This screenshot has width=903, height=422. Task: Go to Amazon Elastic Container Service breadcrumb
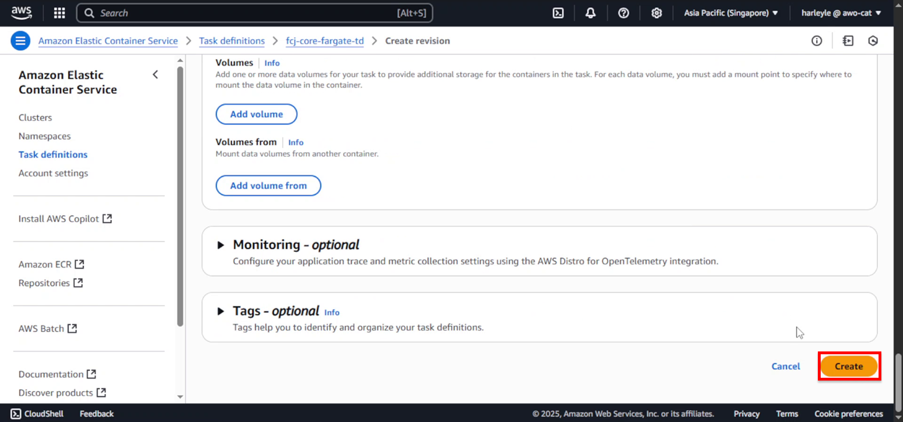tap(108, 41)
